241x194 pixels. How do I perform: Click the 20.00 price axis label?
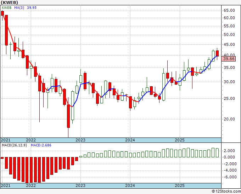pos(229,119)
